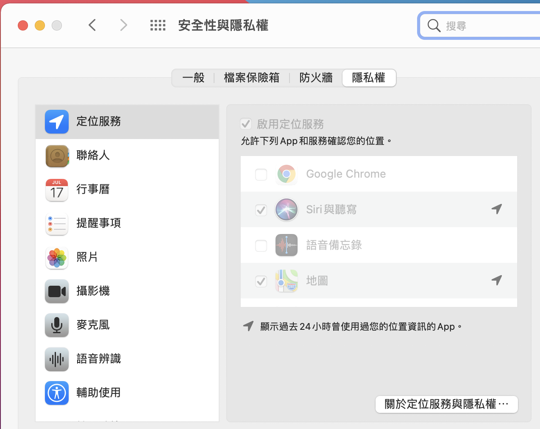Viewport: 540px width, 429px height.
Task: Select the 攝影機 camera icon
Action: coord(57,291)
